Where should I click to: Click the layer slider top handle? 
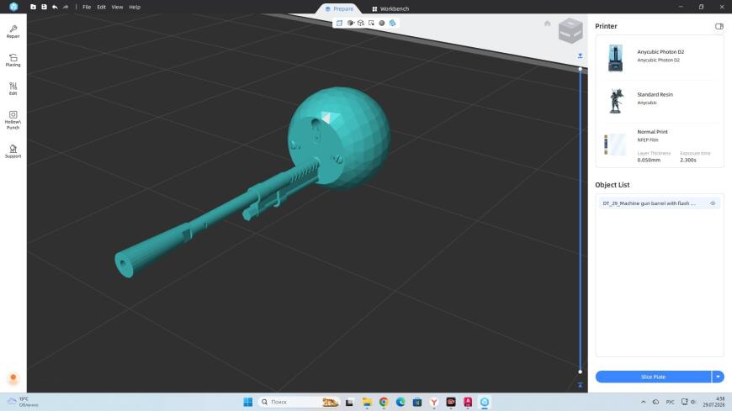pyautogui.click(x=581, y=69)
